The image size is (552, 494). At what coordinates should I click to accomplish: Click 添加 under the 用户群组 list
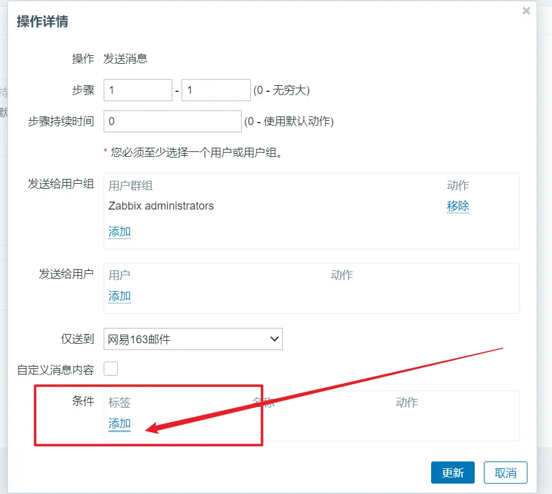tap(120, 232)
